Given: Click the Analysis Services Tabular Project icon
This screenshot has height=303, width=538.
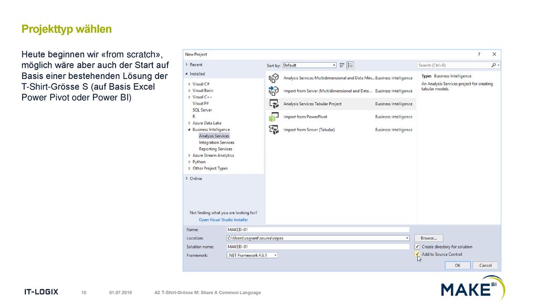Looking at the screenshot, I should click(273, 104).
